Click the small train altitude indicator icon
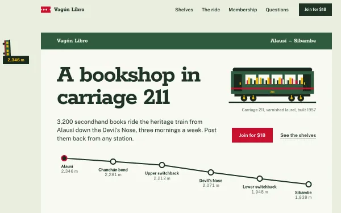 click(7, 48)
